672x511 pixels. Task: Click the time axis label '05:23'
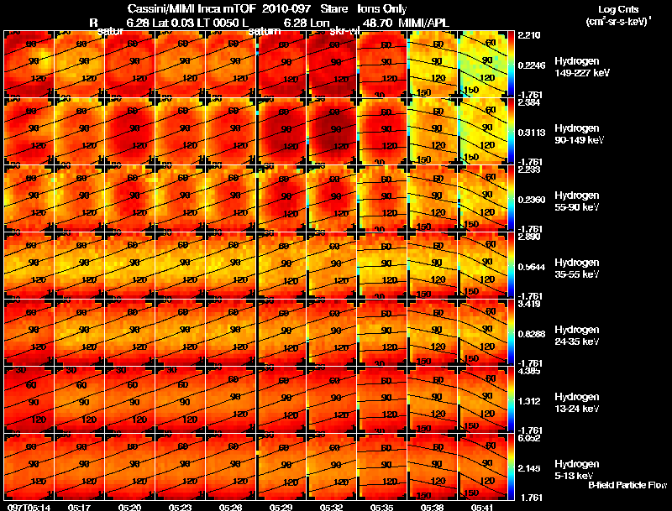coord(180,507)
